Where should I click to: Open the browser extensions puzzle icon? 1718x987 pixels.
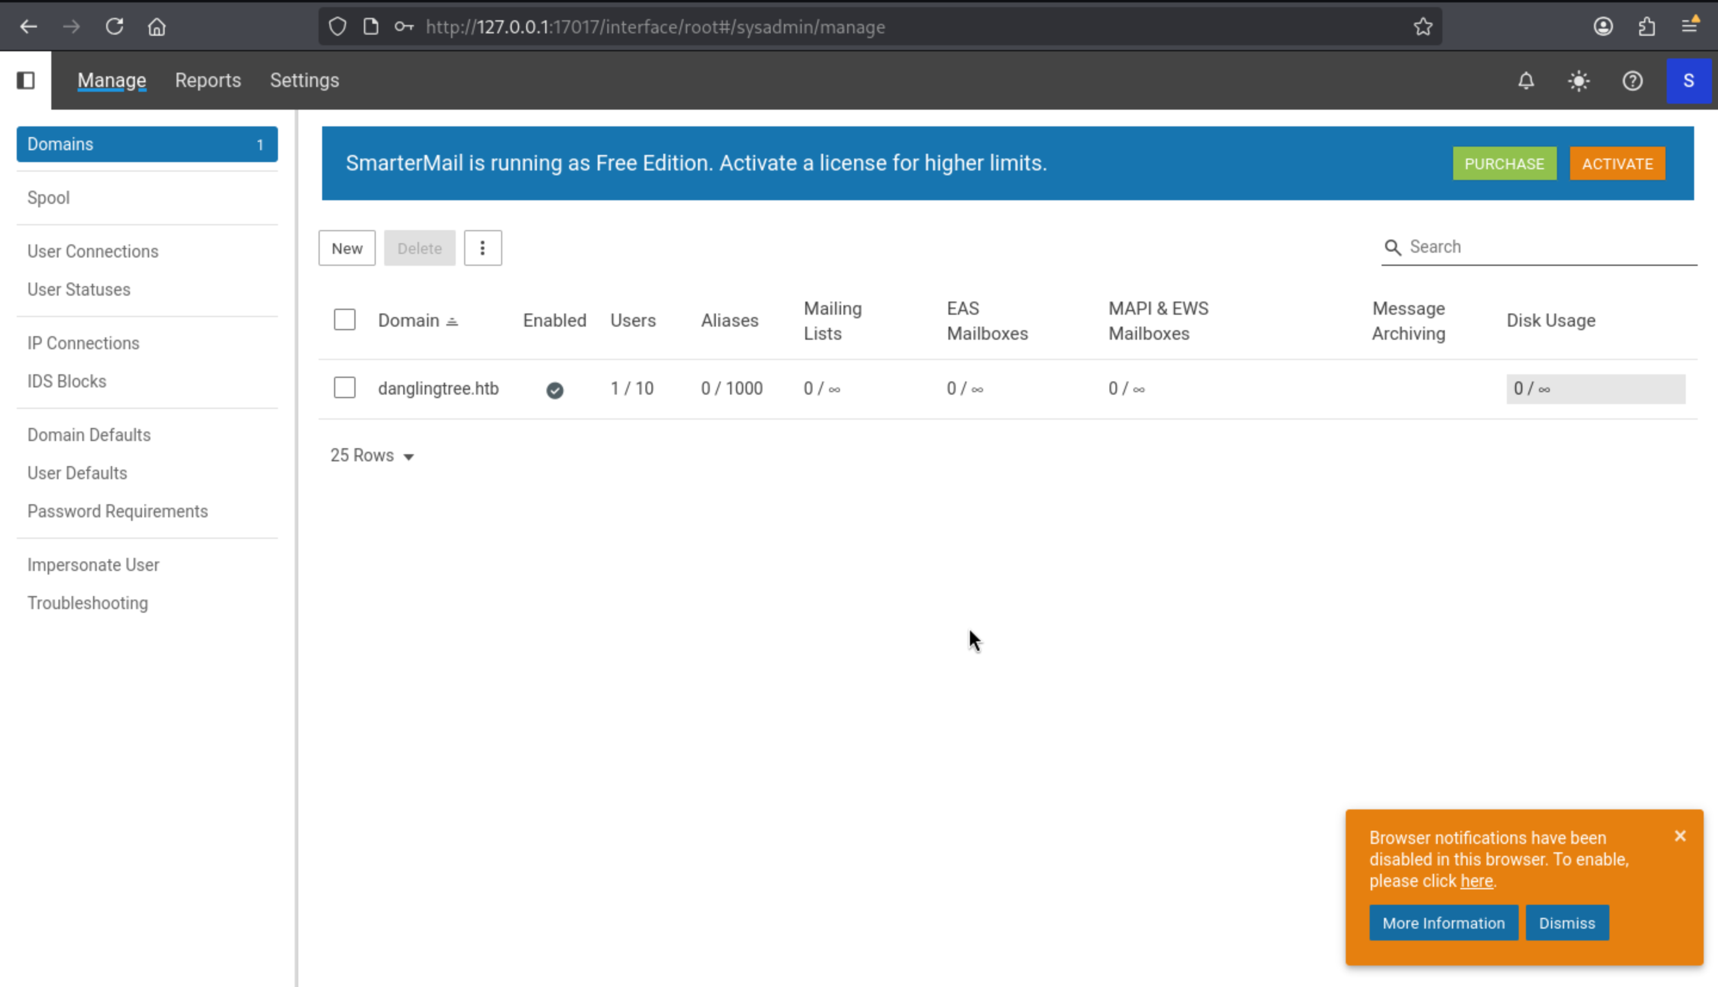(1646, 26)
